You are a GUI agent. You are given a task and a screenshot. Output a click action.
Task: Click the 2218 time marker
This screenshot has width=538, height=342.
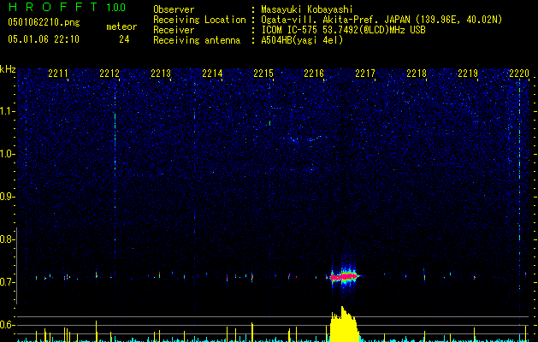click(x=417, y=74)
